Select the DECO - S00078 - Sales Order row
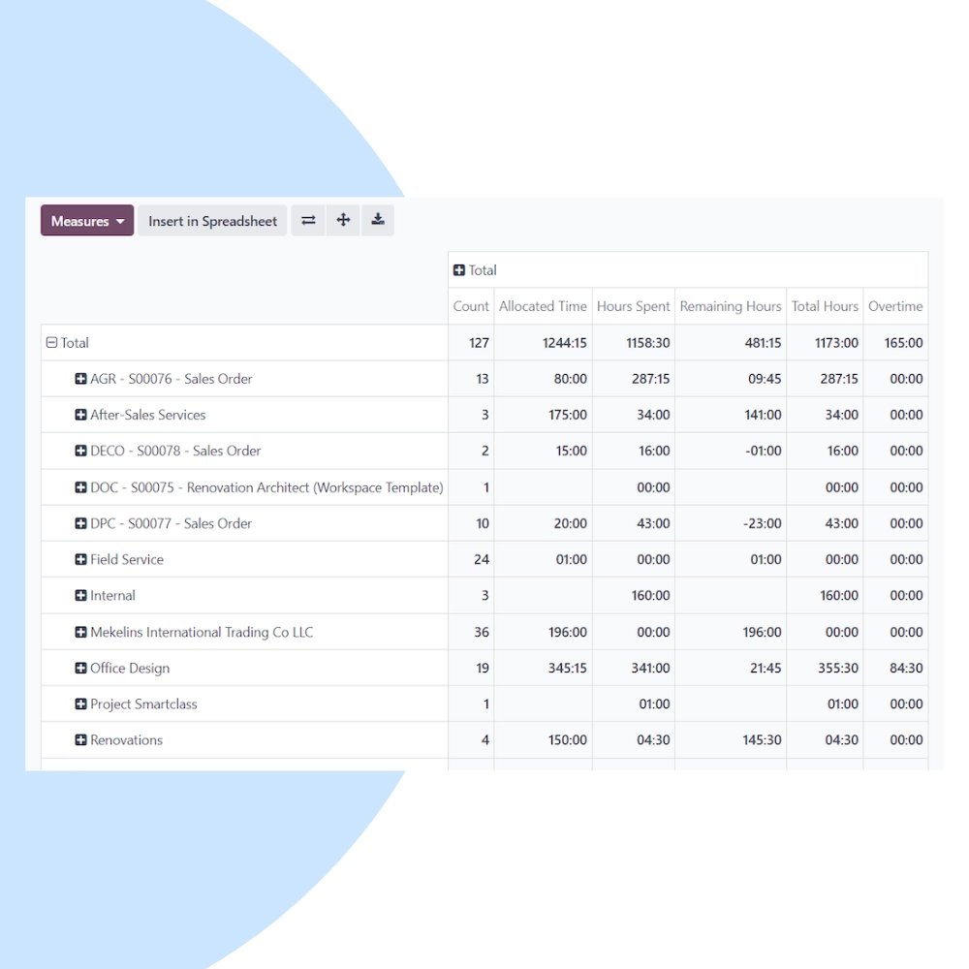969x969 pixels. click(x=81, y=451)
